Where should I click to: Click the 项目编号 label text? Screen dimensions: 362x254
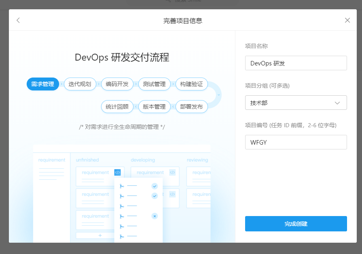click(291, 126)
